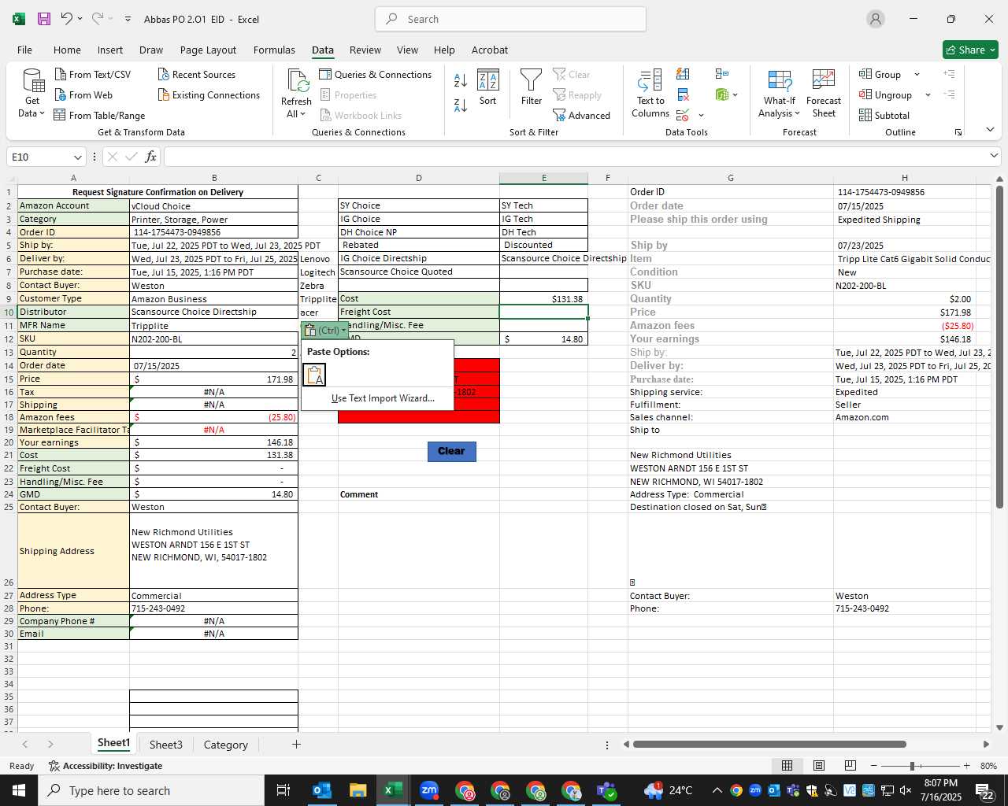Click Remove Duplicates icon

(683, 94)
